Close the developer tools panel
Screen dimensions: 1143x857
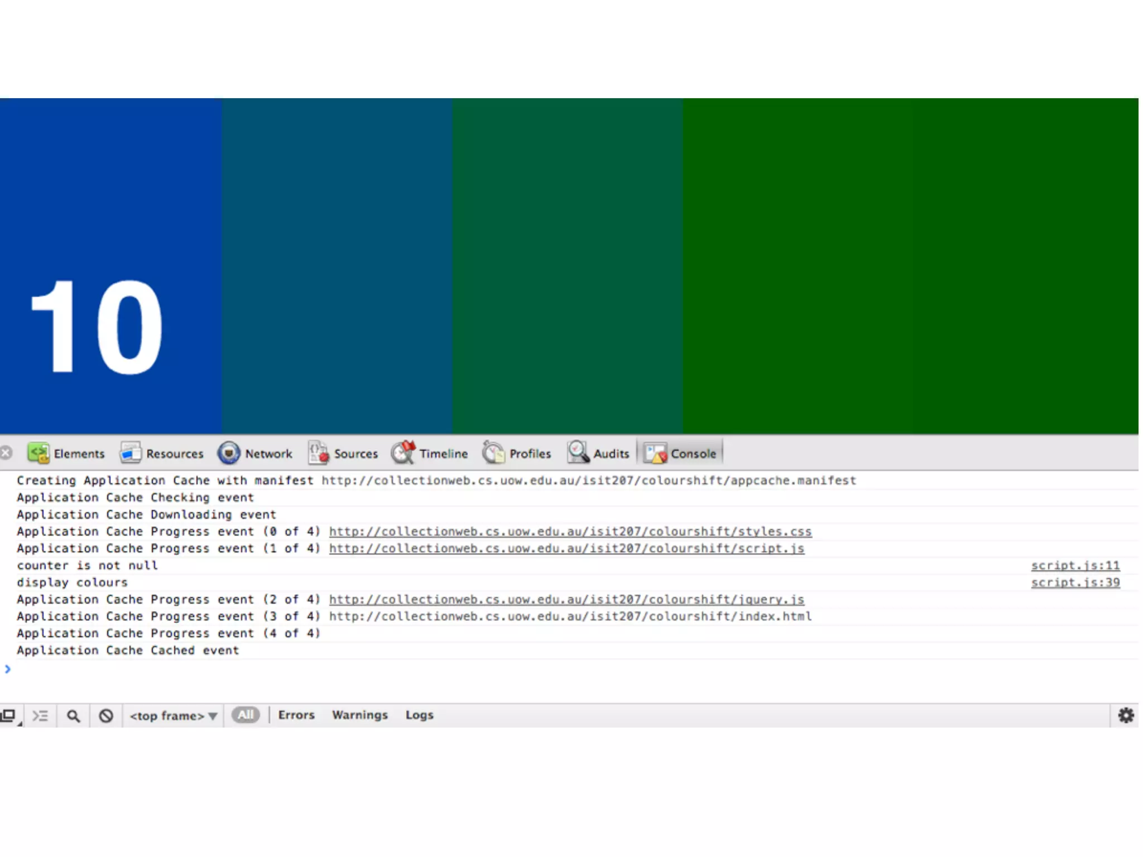pos(6,452)
